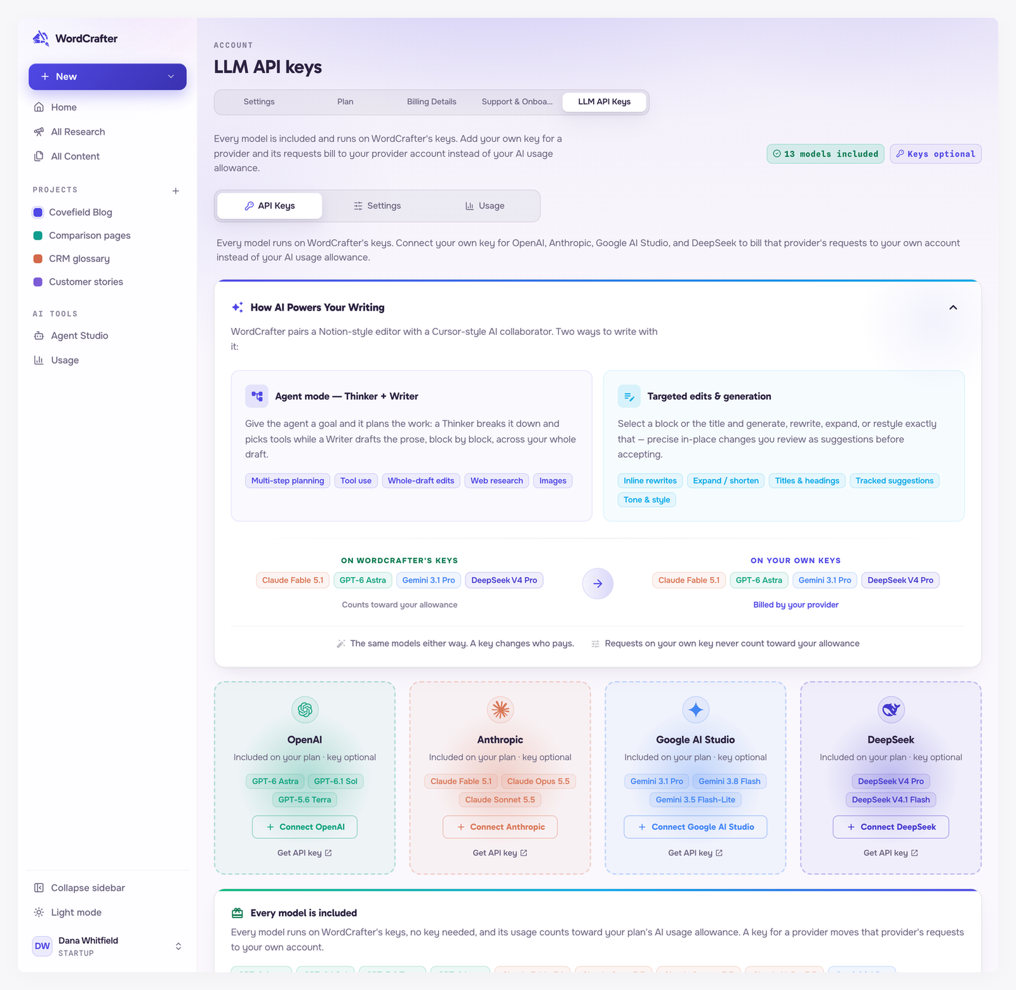
Task: Click Claude Sonnet 5.5 chip
Action: click(500, 799)
